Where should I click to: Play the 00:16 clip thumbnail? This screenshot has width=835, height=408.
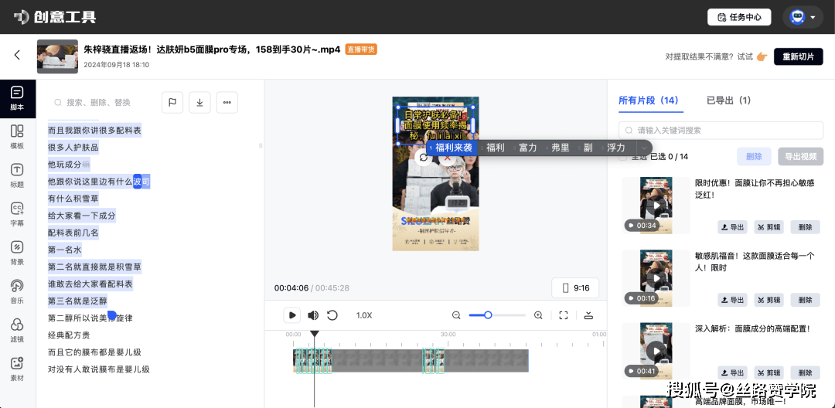[x=656, y=278]
